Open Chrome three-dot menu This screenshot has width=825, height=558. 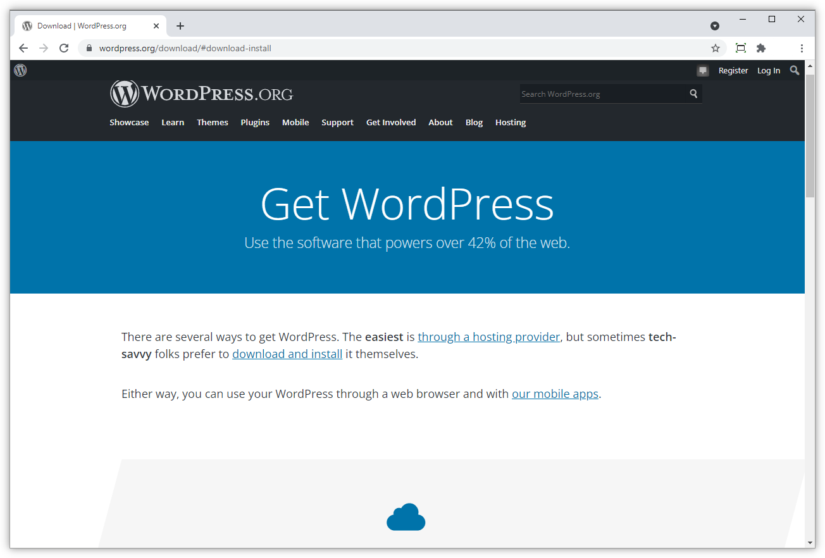pos(802,48)
